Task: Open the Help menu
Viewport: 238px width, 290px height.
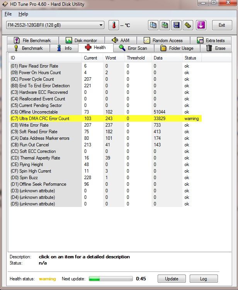Action: click(x=23, y=14)
